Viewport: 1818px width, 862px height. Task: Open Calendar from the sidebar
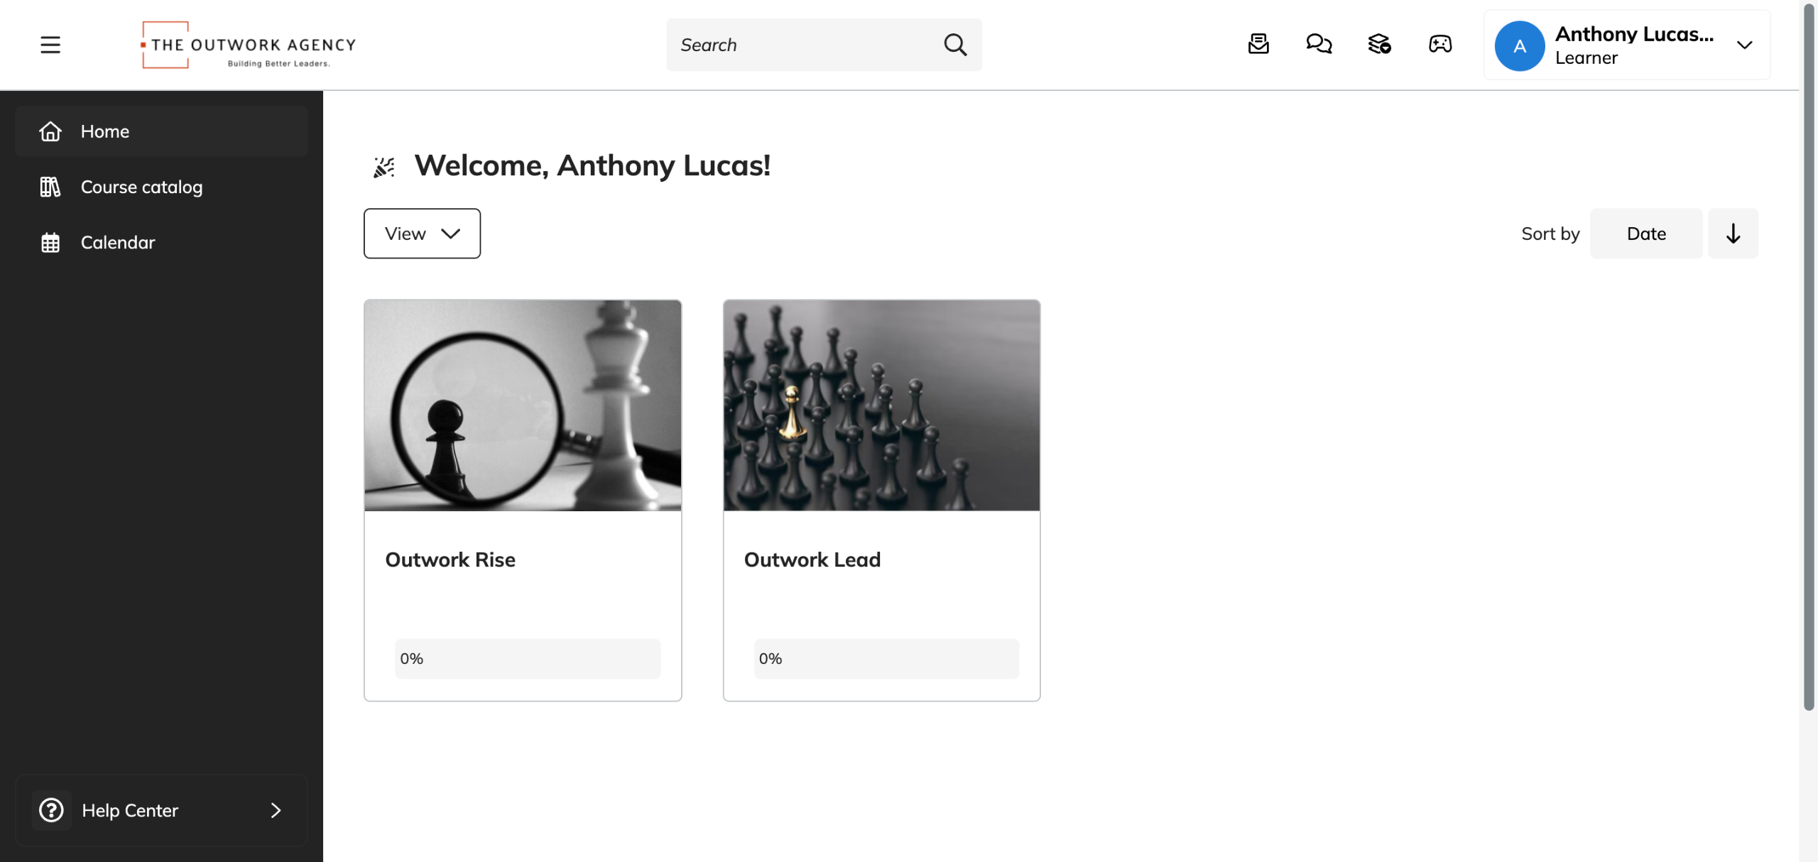(x=117, y=243)
